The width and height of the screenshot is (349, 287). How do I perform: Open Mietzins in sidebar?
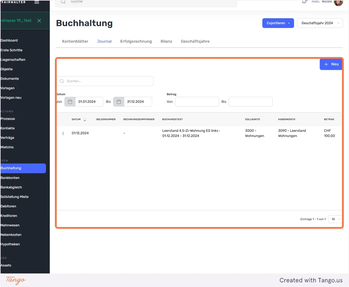click(7, 147)
